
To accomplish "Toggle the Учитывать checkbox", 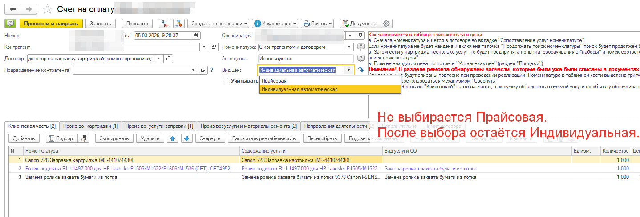I will pyautogui.click(x=225, y=81).
